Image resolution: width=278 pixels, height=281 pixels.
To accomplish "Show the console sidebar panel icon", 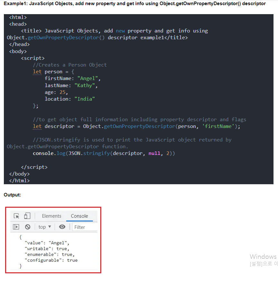I will point(16,227).
